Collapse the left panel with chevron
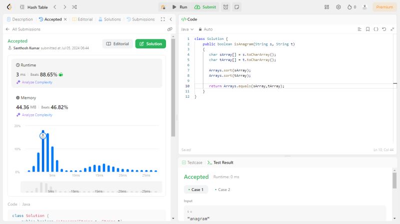 coord(170,19)
